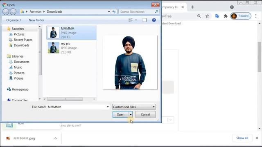Click the Open button
262x147 pixels.
(120, 114)
